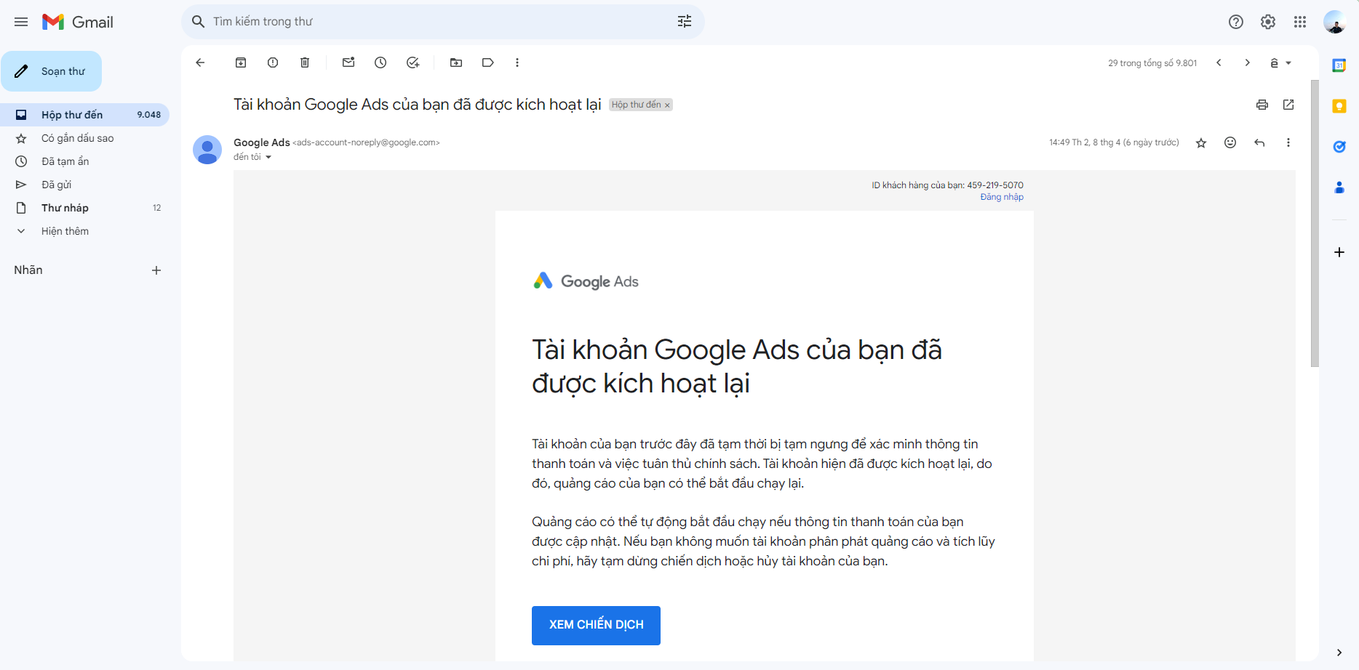The image size is (1359, 670).
Task: Open email in a new window
Action: click(x=1288, y=105)
